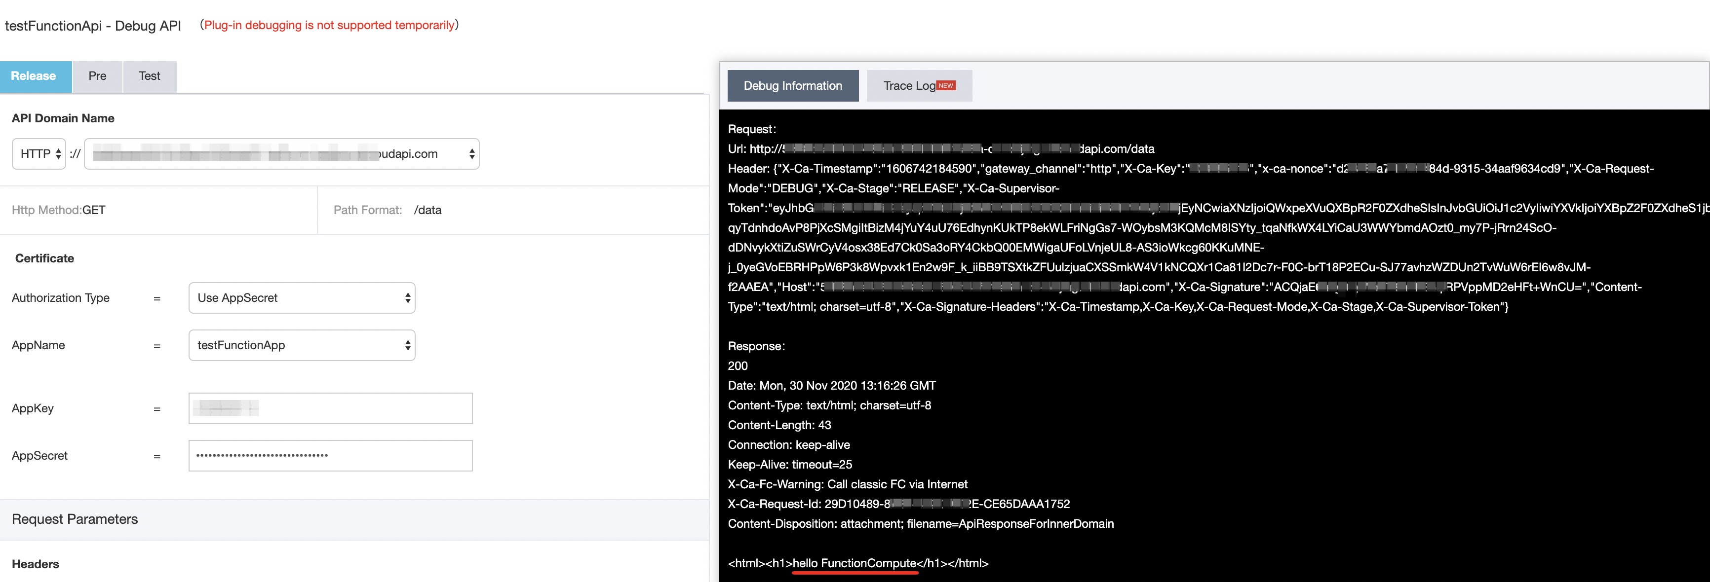This screenshot has width=1710, height=582.
Task: Click the Request Parameters section header
Action: 354,520
